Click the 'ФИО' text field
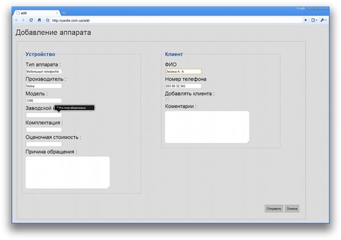 click(x=183, y=71)
